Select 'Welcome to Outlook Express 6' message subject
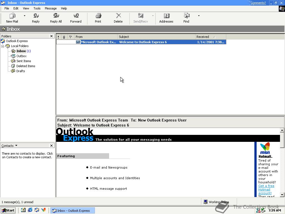Screen dimensions: 285x214 coord(143,42)
